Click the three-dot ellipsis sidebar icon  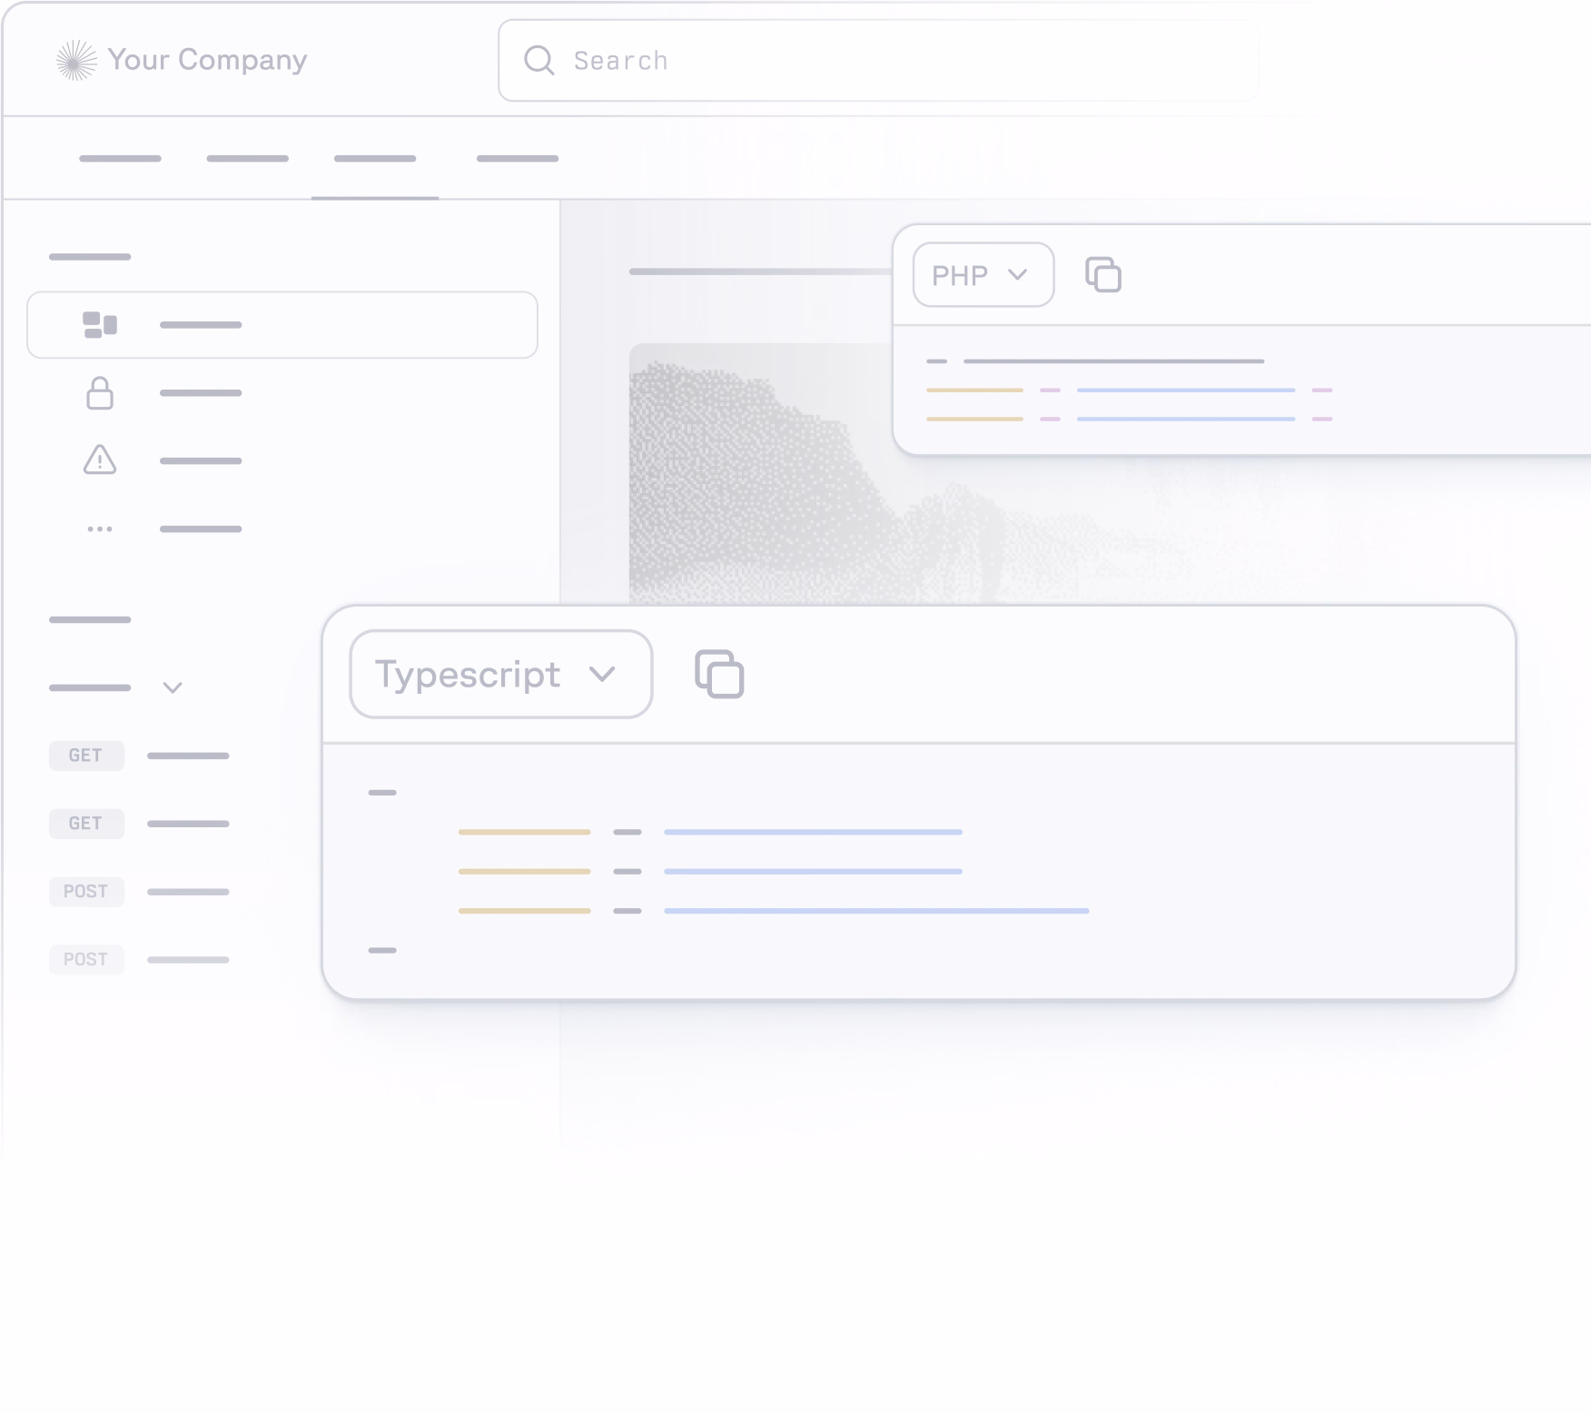pos(100,529)
